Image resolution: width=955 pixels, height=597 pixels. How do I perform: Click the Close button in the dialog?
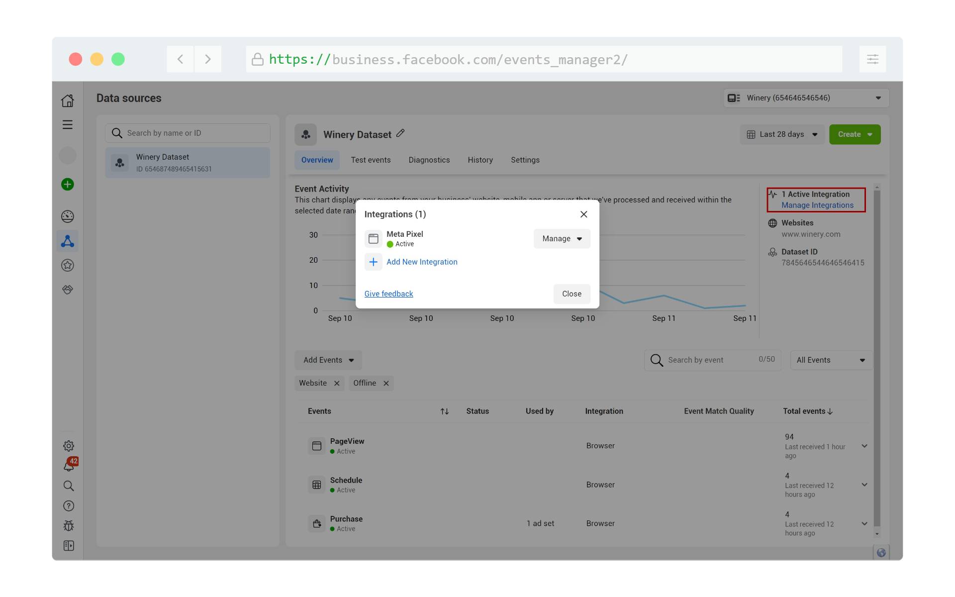pos(572,294)
